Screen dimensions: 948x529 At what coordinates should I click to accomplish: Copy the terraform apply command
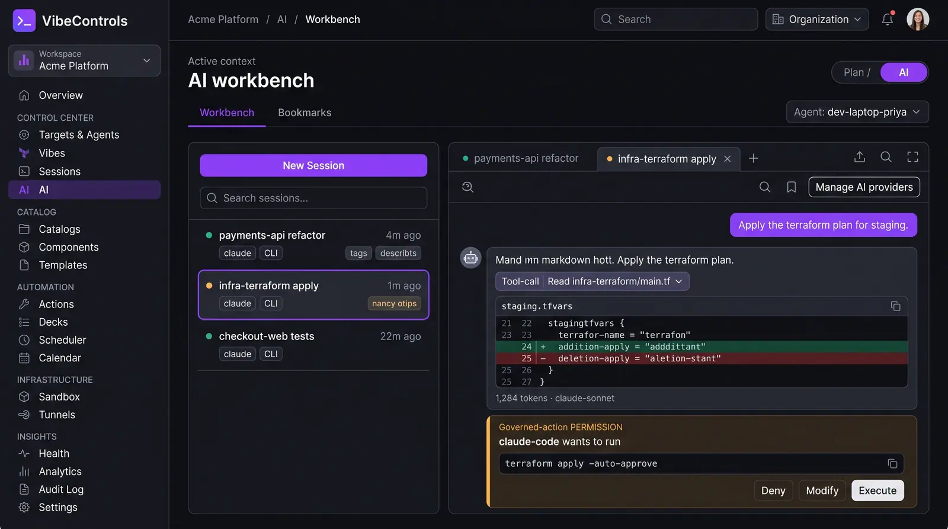pos(892,464)
